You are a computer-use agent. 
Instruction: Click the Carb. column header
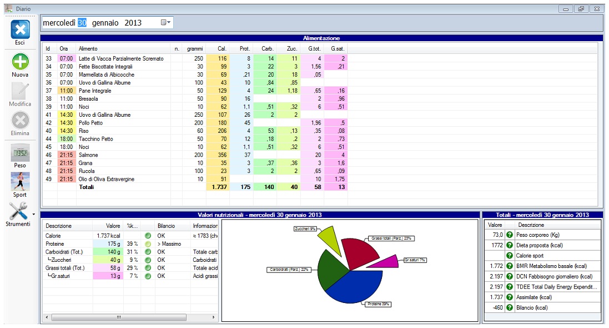pyautogui.click(x=265, y=48)
